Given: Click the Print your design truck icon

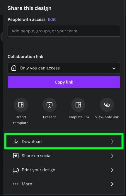Looking at the screenshot, I should point(16,170).
